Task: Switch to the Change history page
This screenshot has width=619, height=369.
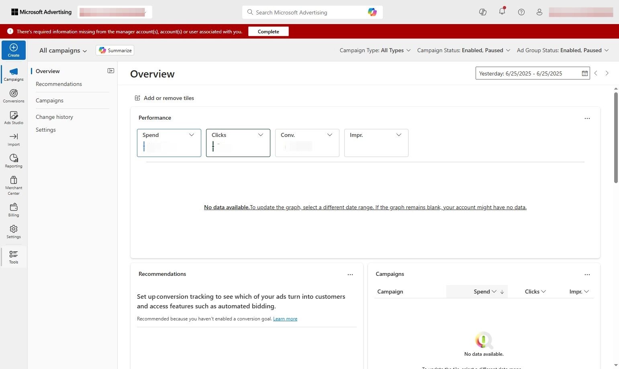Action: pyautogui.click(x=54, y=117)
